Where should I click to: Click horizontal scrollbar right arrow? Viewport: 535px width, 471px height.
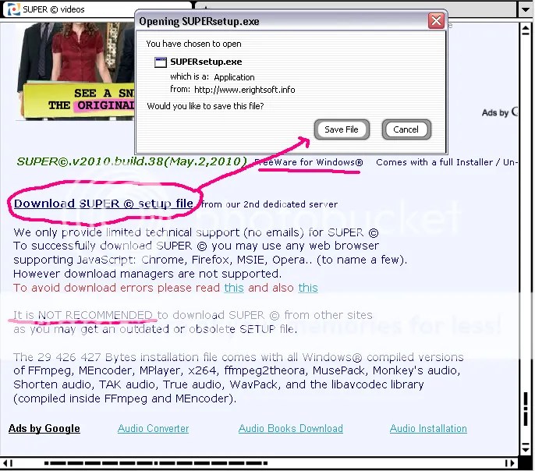tap(510, 463)
